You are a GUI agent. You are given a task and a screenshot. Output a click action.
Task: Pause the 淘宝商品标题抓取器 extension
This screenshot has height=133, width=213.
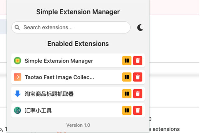[127, 94]
